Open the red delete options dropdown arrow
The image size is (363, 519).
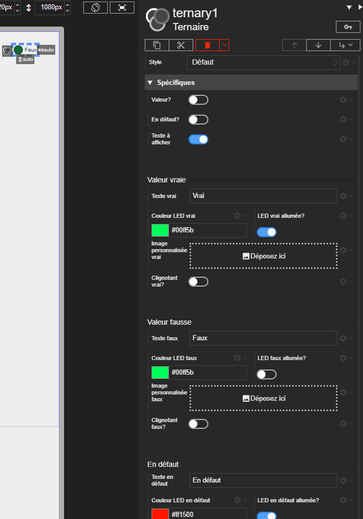click(224, 45)
